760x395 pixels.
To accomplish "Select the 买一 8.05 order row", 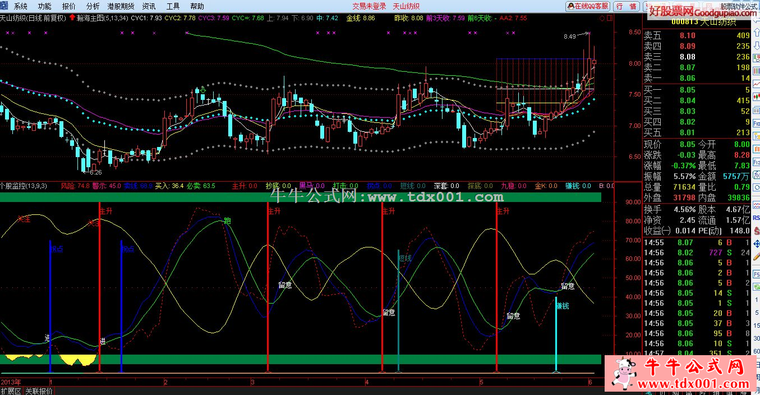I will (697, 90).
